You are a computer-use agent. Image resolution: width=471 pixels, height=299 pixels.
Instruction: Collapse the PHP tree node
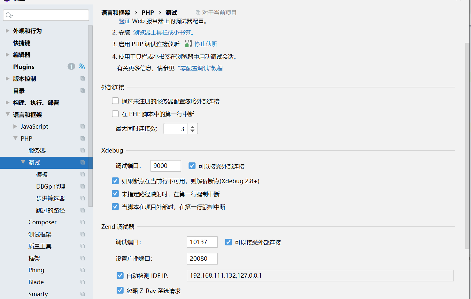point(15,138)
